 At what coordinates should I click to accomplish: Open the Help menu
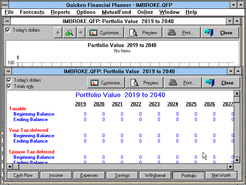(191, 12)
